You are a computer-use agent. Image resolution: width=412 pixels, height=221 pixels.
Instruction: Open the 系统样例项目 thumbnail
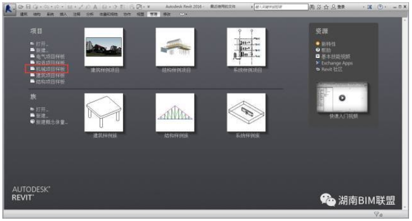(x=246, y=47)
